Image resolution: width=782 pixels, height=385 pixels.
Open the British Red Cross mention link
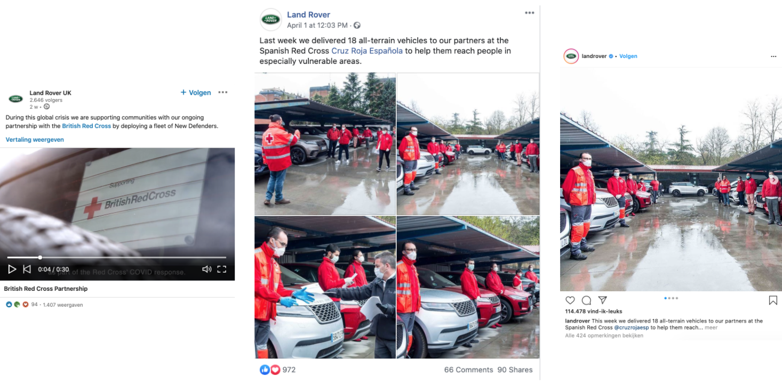tap(86, 126)
